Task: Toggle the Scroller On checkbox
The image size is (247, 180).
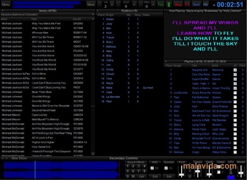Action: click(166, 168)
